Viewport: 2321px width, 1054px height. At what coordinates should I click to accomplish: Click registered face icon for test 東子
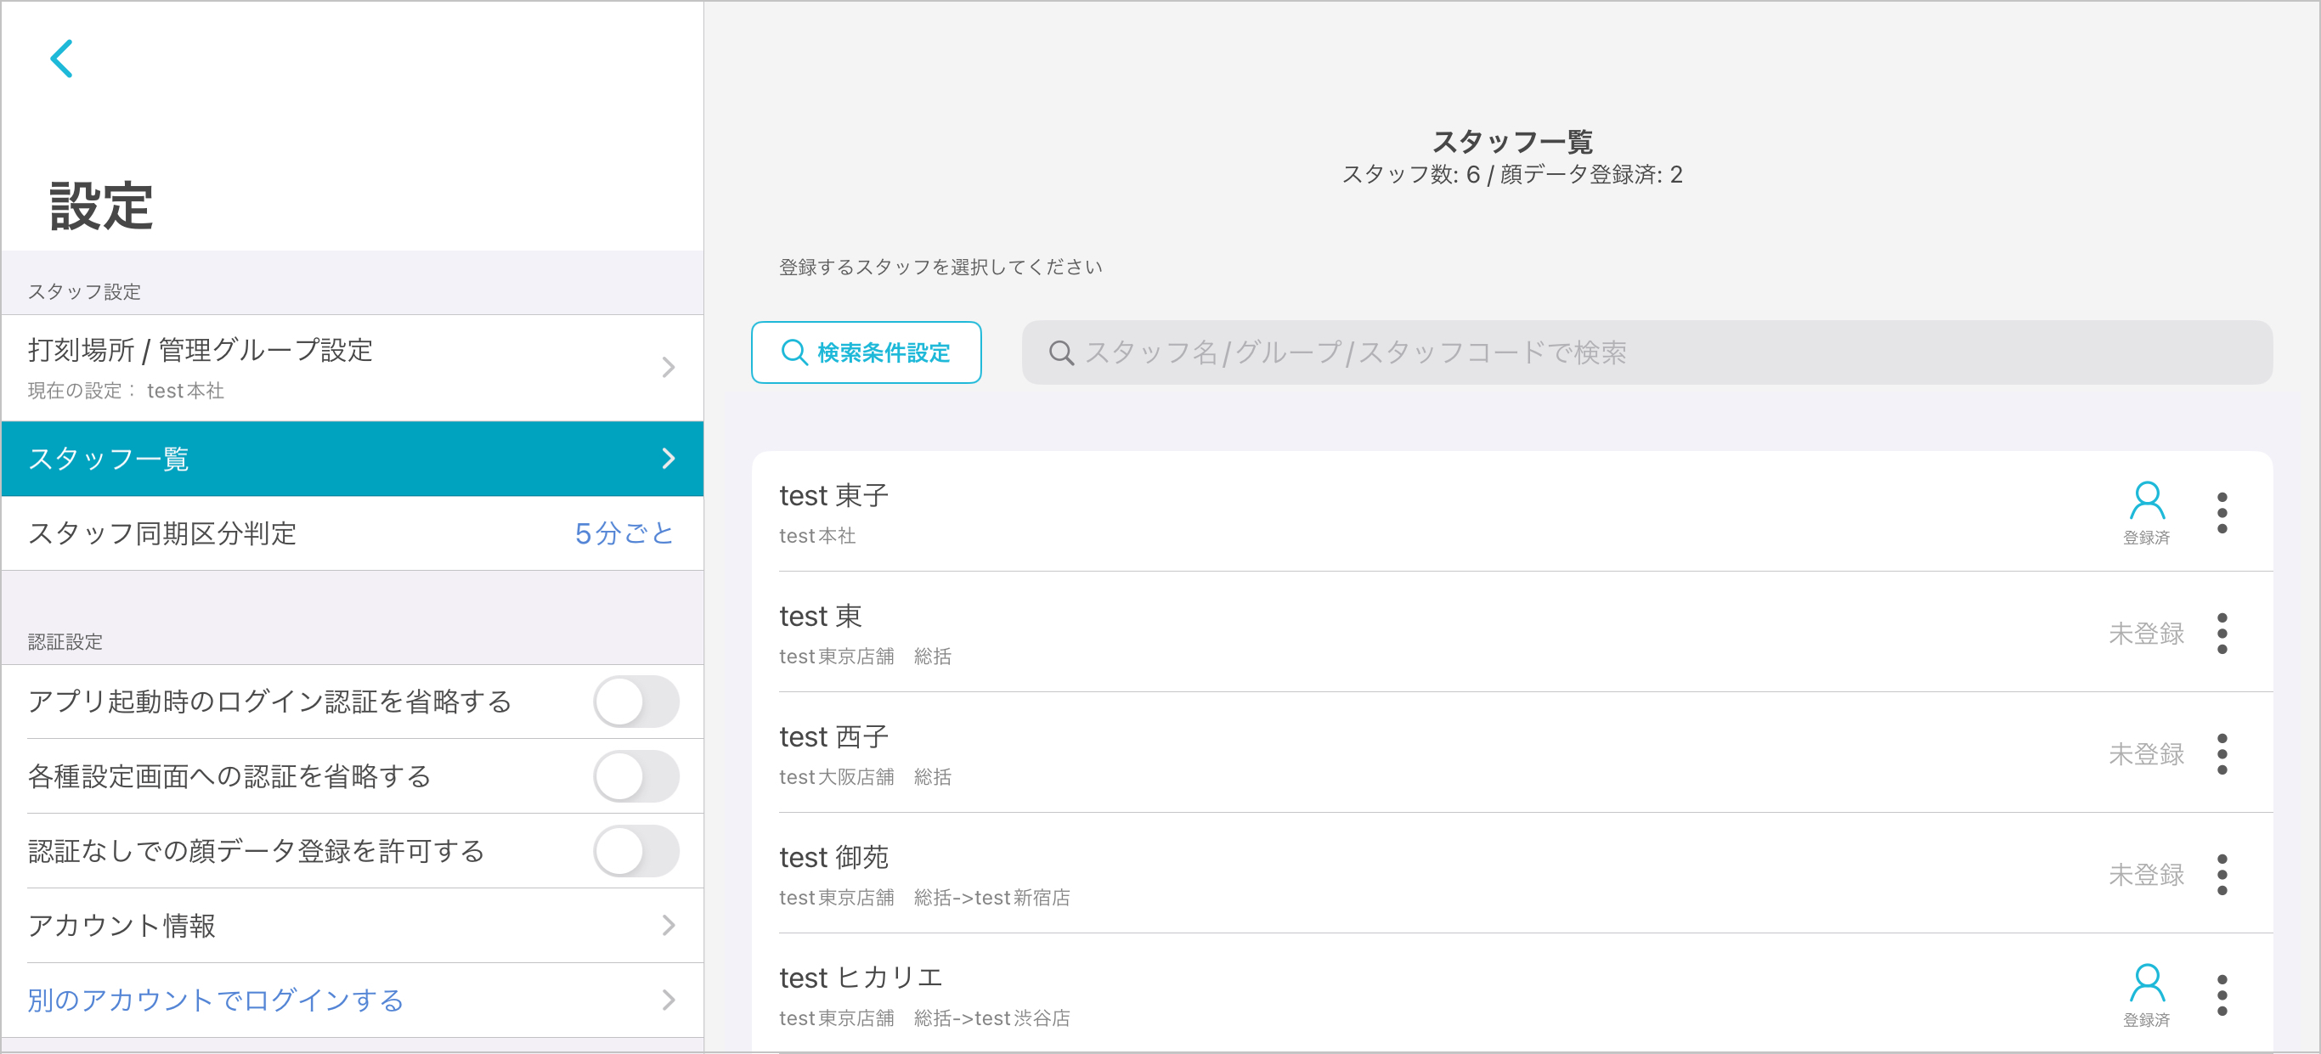point(2146,510)
